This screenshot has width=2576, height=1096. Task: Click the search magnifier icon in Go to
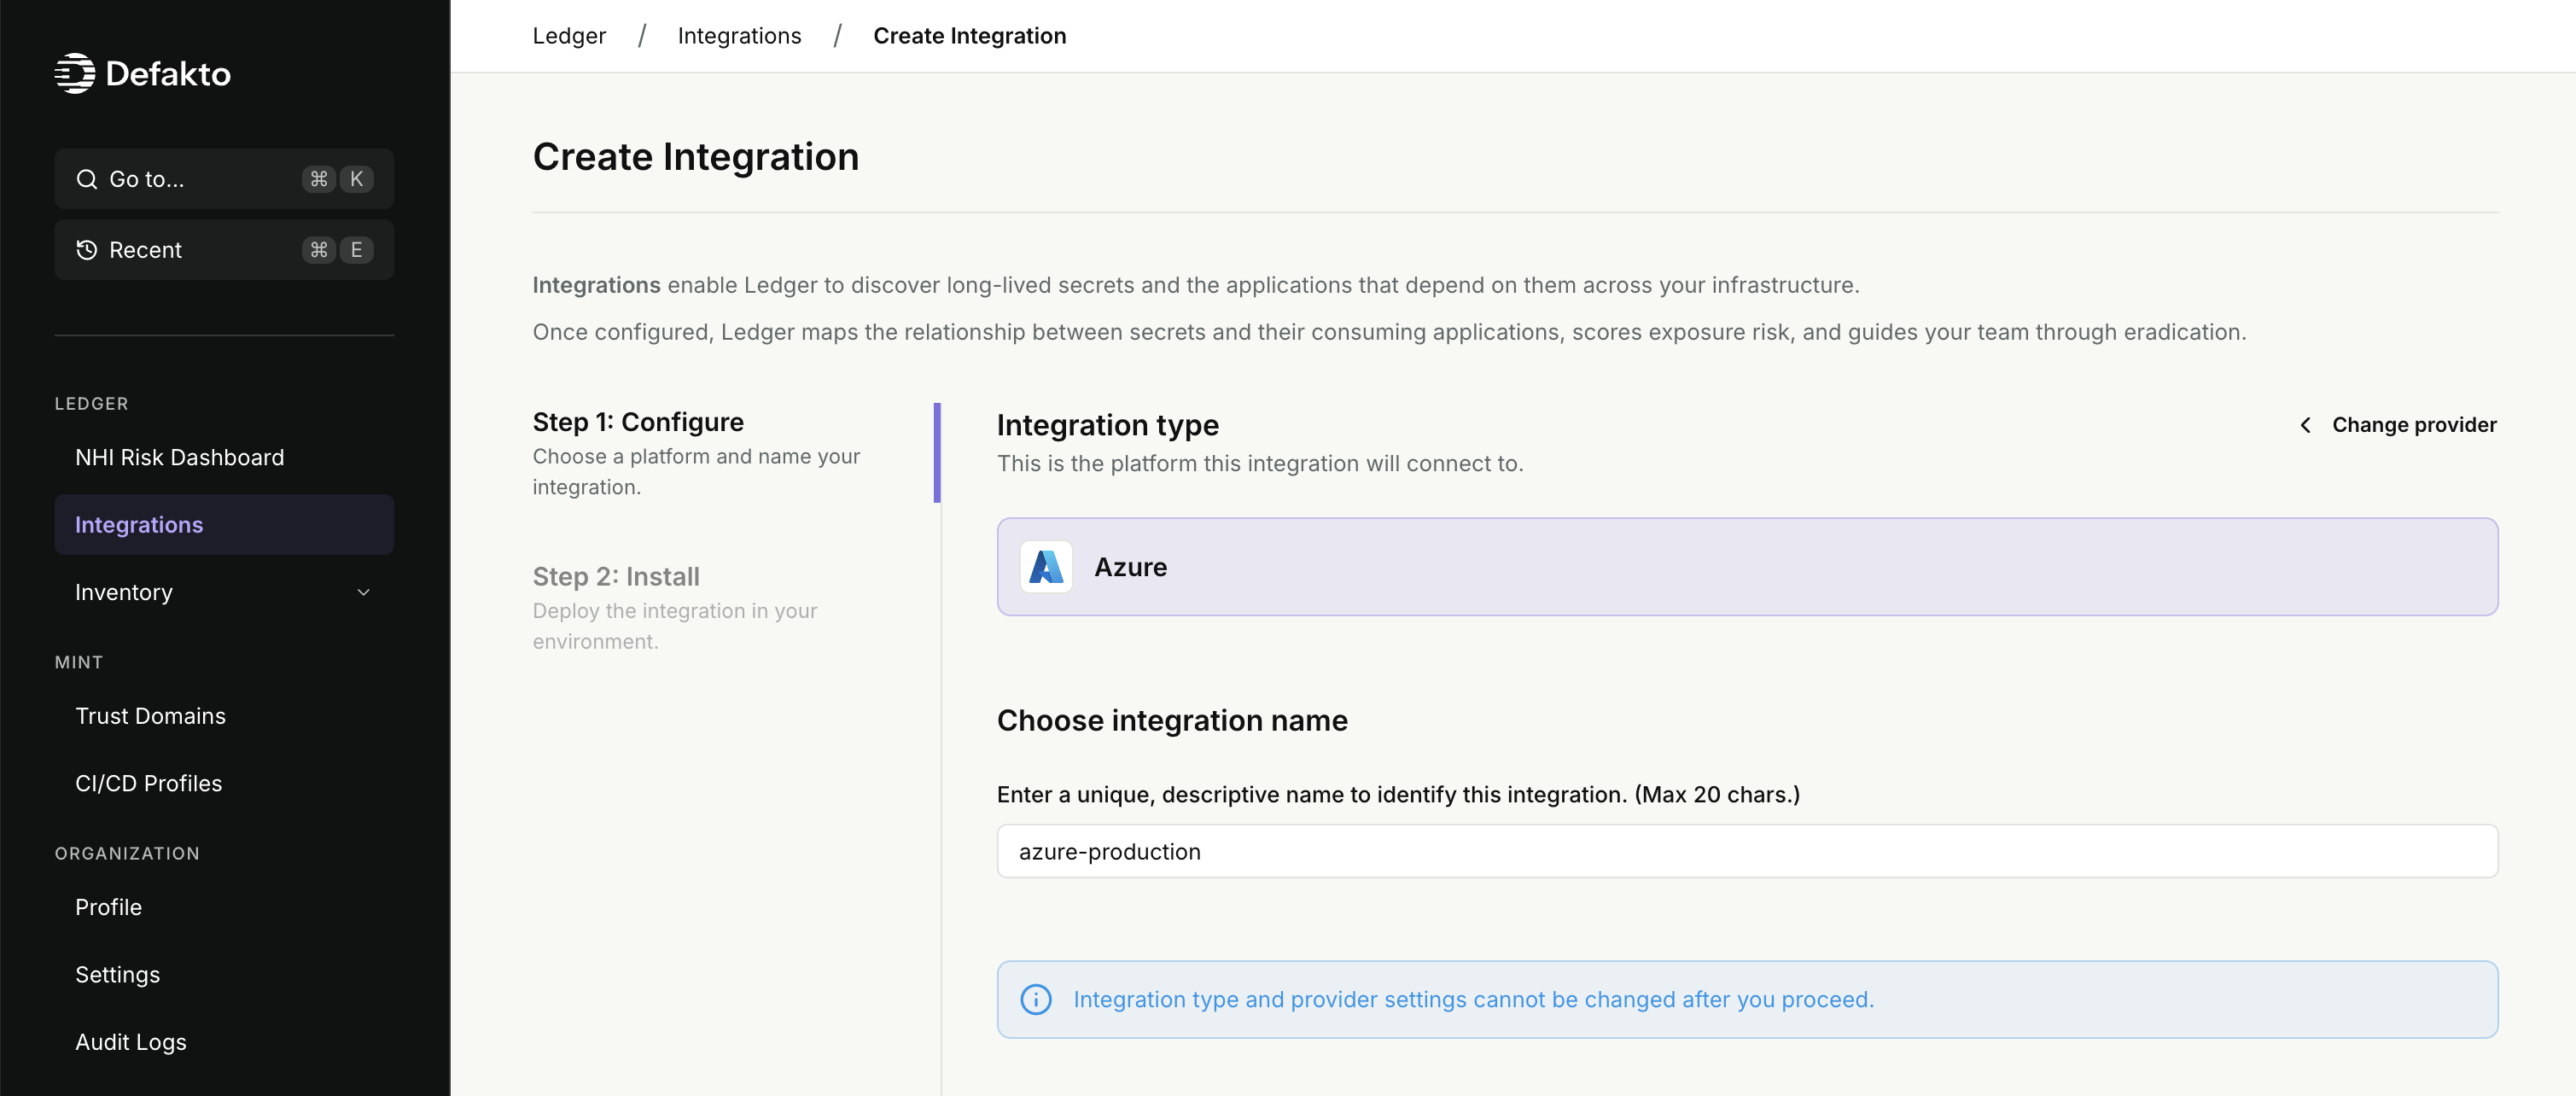pos(87,179)
